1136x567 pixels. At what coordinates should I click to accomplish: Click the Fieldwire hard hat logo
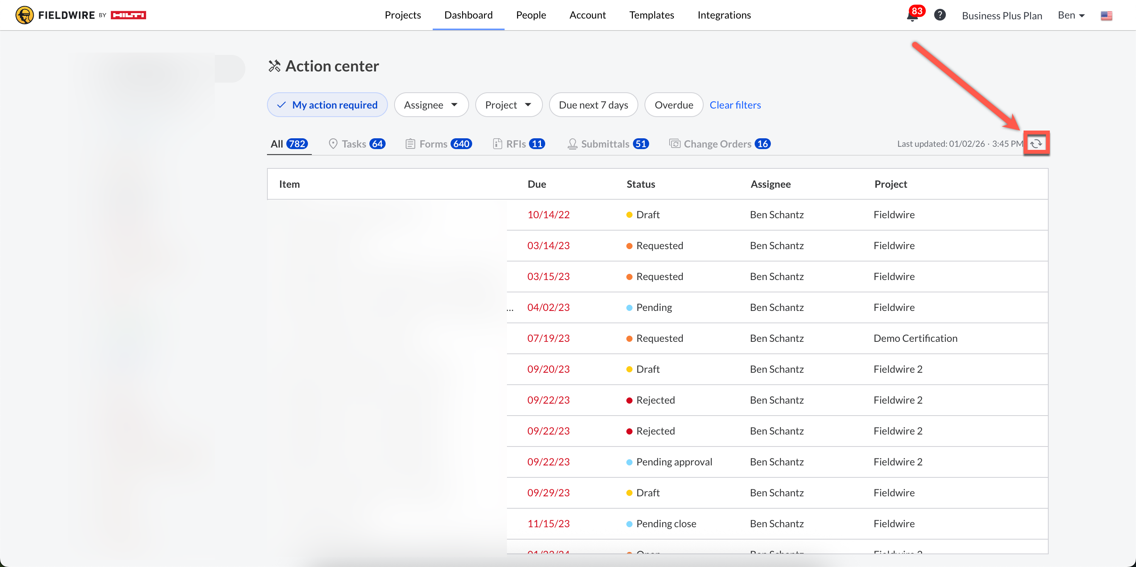pos(25,15)
